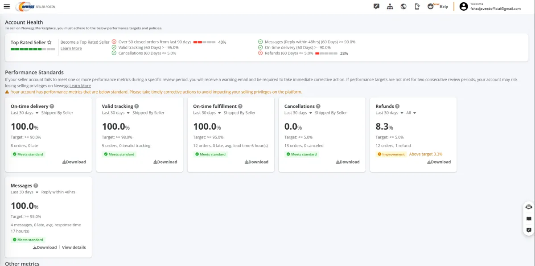Click the Top Rated Seller star icon

49,42
